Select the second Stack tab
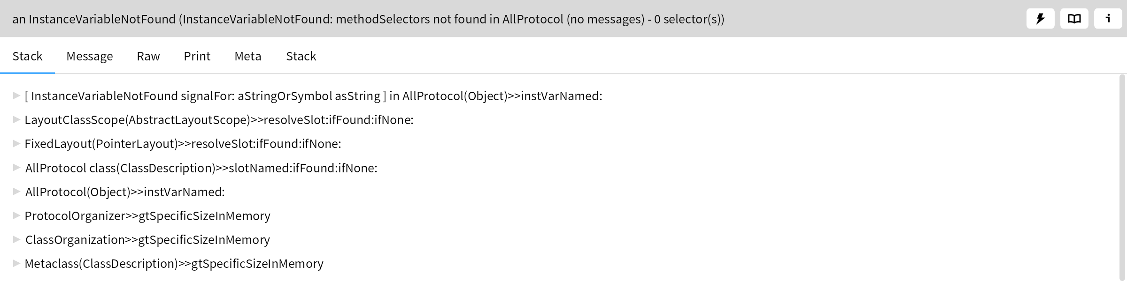This screenshot has width=1127, height=281. coord(301,56)
